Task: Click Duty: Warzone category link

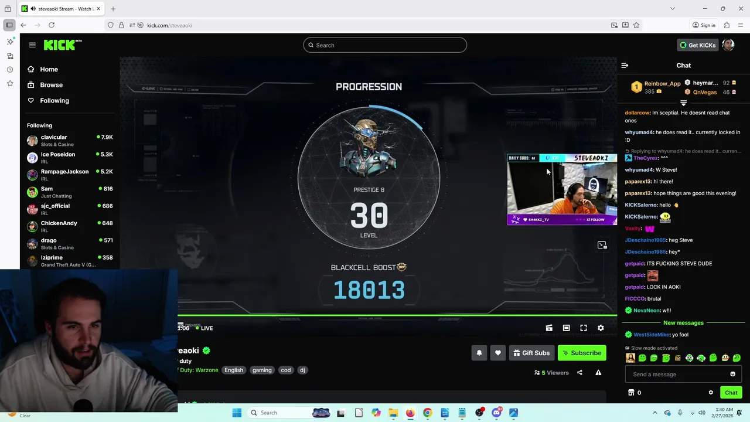Action: tap(199, 370)
